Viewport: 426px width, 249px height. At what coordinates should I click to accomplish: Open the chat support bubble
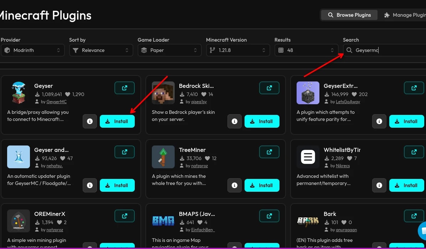click(x=422, y=231)
